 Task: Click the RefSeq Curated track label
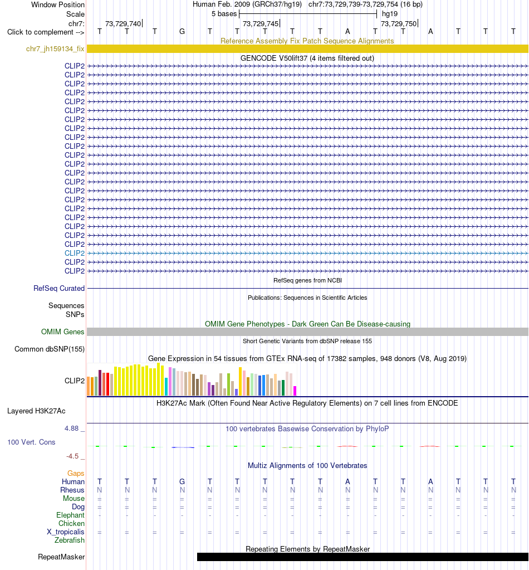[59, 288]
